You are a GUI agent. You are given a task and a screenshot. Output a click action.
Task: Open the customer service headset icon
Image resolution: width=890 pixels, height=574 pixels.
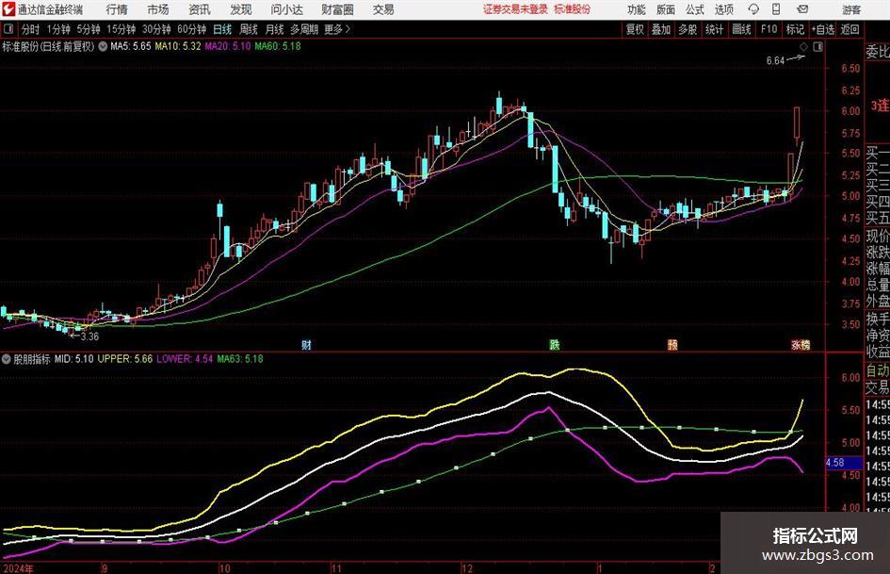753,9
